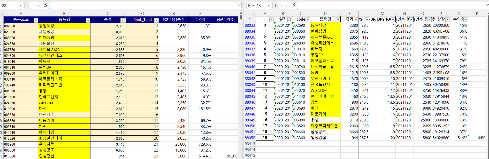This screenshot has height=159, width=489.
Task: Click the three-dot handle beside R93413 name box
Action: (275, 5)
